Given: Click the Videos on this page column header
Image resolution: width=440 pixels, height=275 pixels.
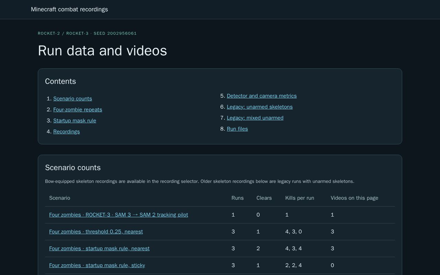Looking at the screenshot, I should 354,198.
